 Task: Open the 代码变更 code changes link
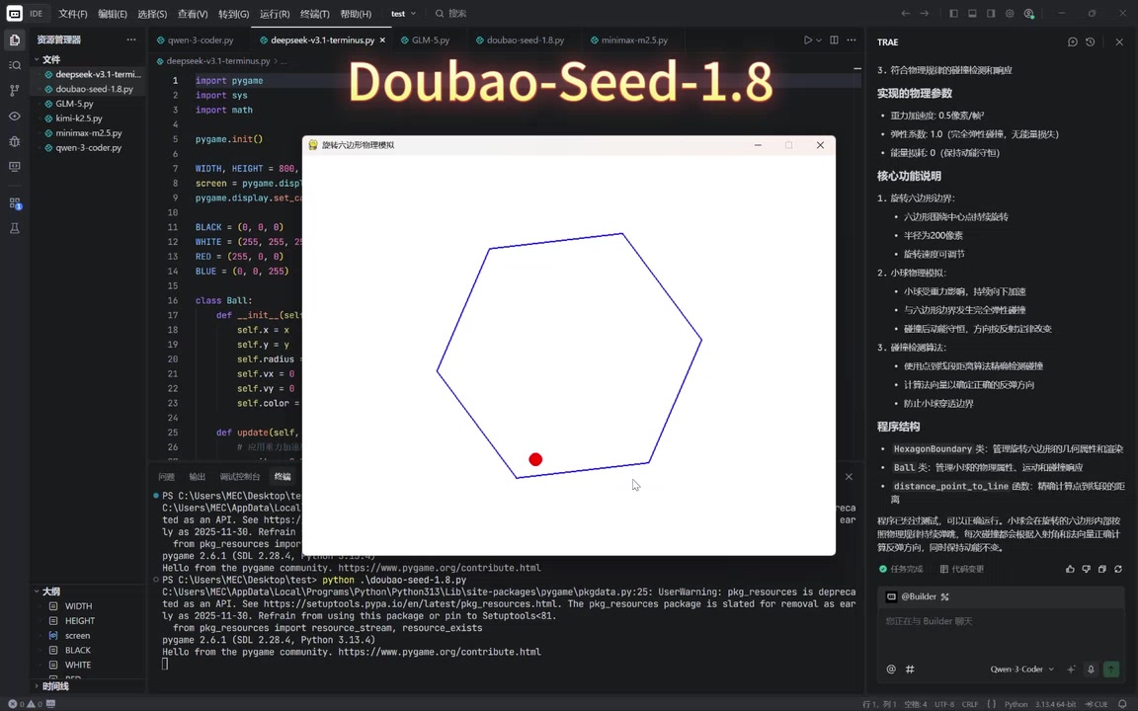(961, 569)
